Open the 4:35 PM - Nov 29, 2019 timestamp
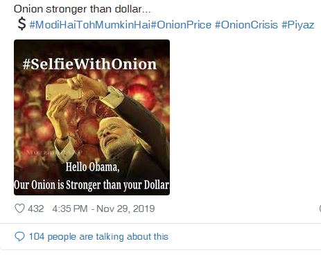321x257 pixels. 103,209
